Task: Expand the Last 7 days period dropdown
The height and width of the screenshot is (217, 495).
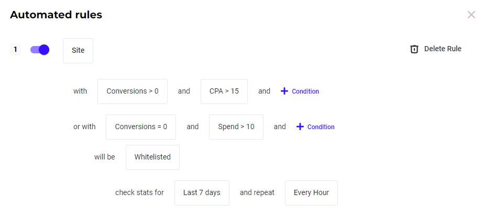Action: [x=202, y=192]
